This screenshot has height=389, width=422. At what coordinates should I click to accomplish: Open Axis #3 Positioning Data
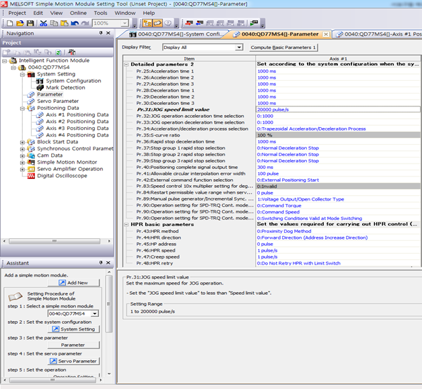coord(77,128)
